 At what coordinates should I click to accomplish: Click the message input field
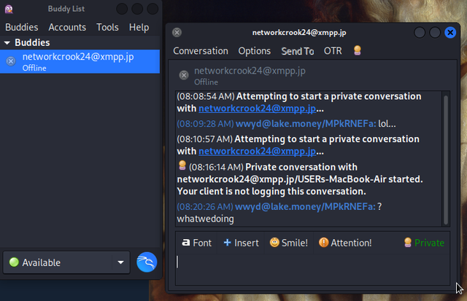point(312,270)
